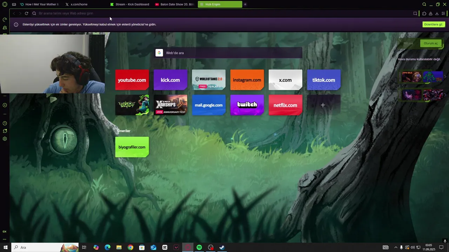Click the taskbar Ara search box

[45, 247]
